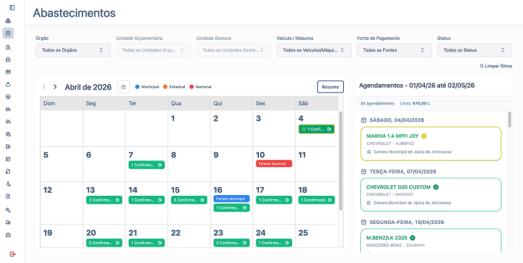Click the calendar icon beside SÁBADO, 04/04/2026
The image size is (523, 263).
pos(363,120)
